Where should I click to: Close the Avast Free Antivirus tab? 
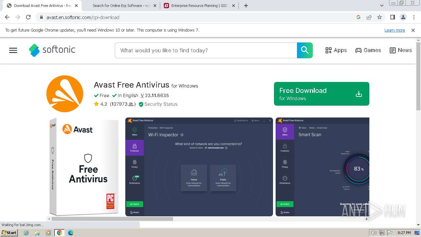[76, 6]
